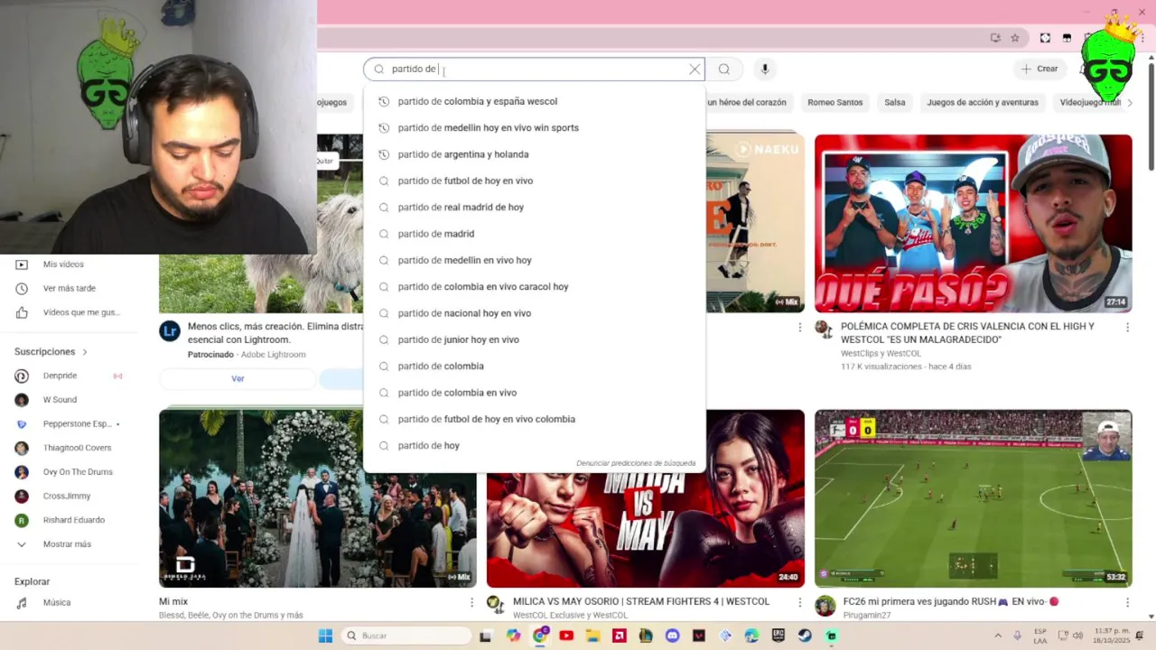The height and width of the screenshot is (650, 1156).
Task: Click "Denunciar predicciones de búsqueda" link
Action: pyautogui.click(x=636, y=463)
